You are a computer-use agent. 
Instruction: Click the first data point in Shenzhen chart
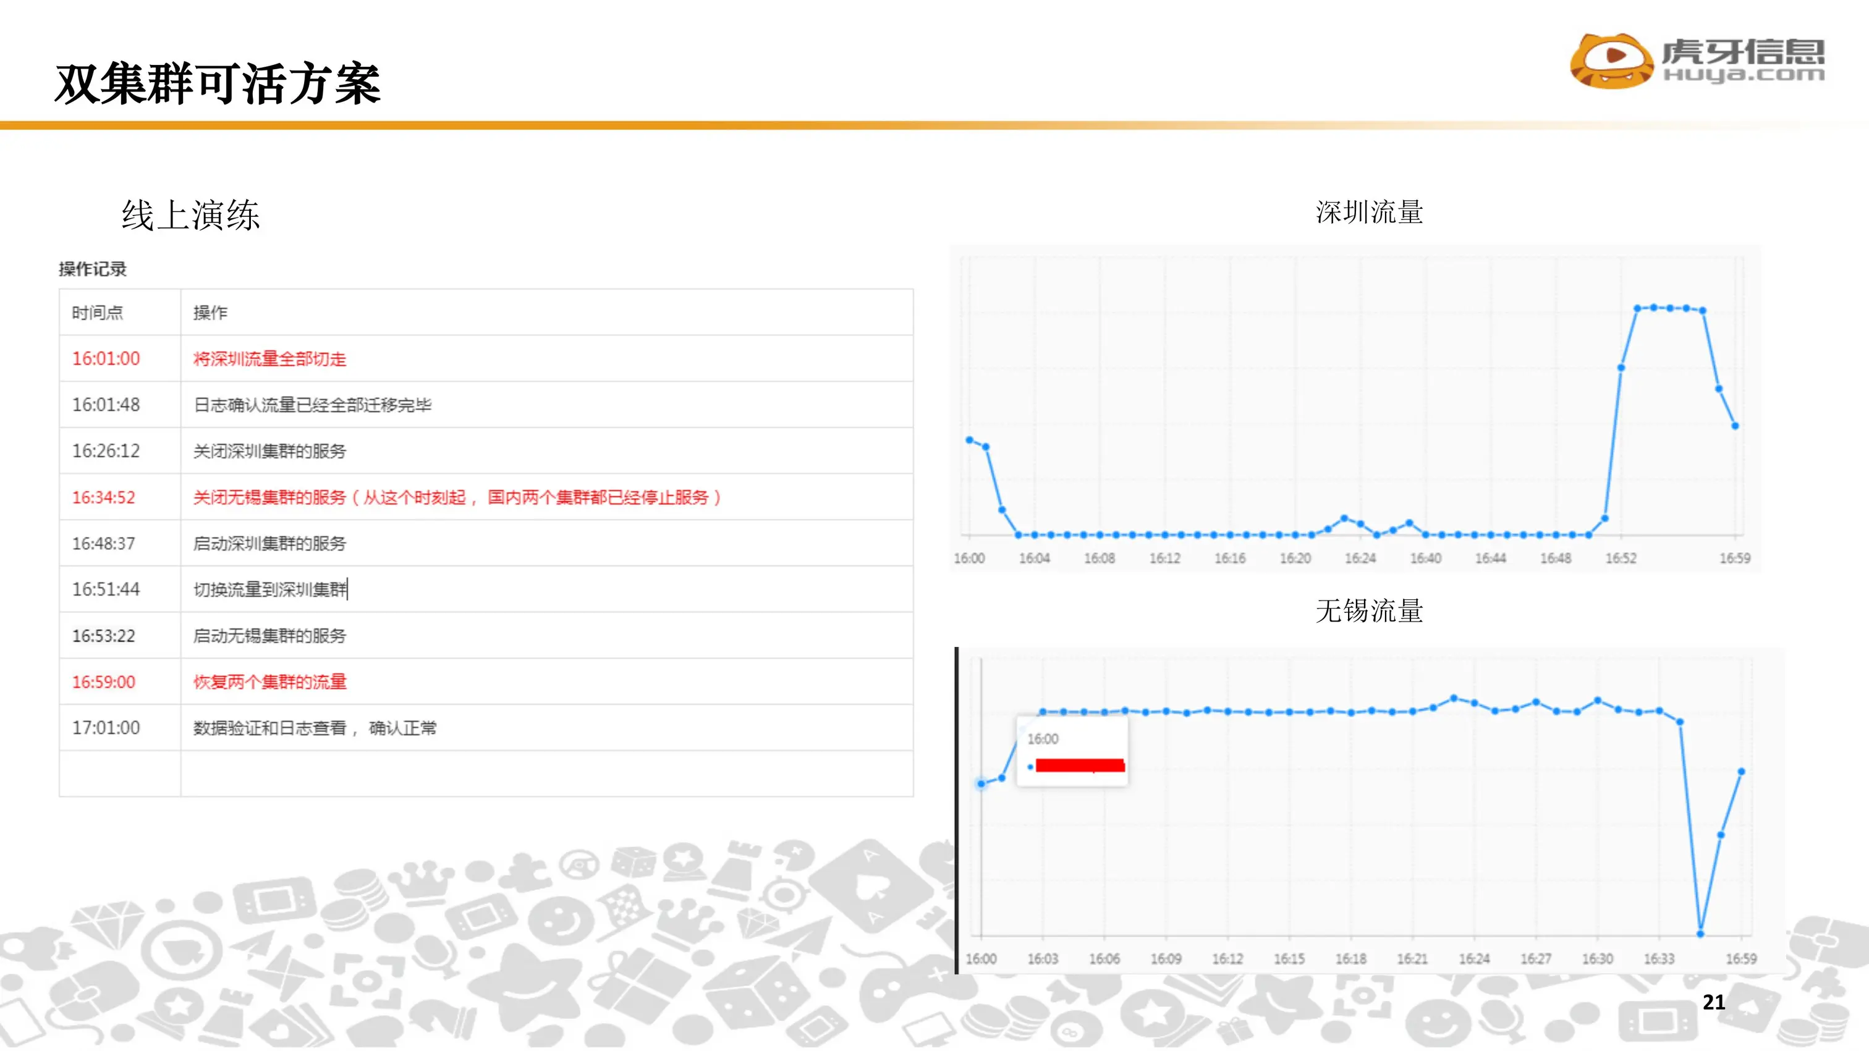tap(969, 439)
